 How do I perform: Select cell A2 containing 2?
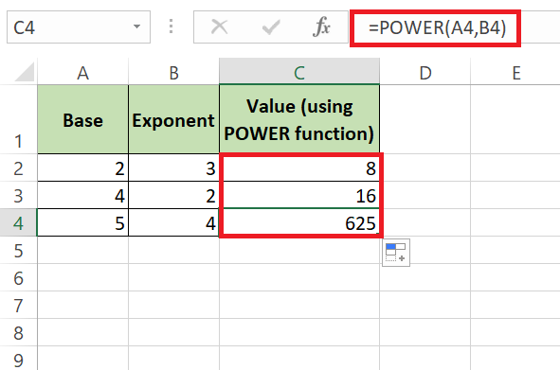[82, 168]
